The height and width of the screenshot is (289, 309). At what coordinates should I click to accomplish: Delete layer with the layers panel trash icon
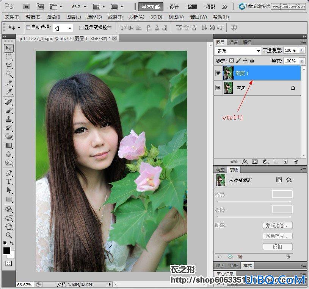[296, 162]
